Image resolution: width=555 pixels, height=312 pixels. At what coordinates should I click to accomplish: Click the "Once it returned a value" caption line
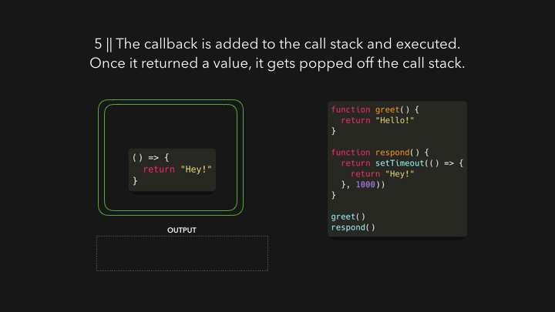tap(277, 63)
